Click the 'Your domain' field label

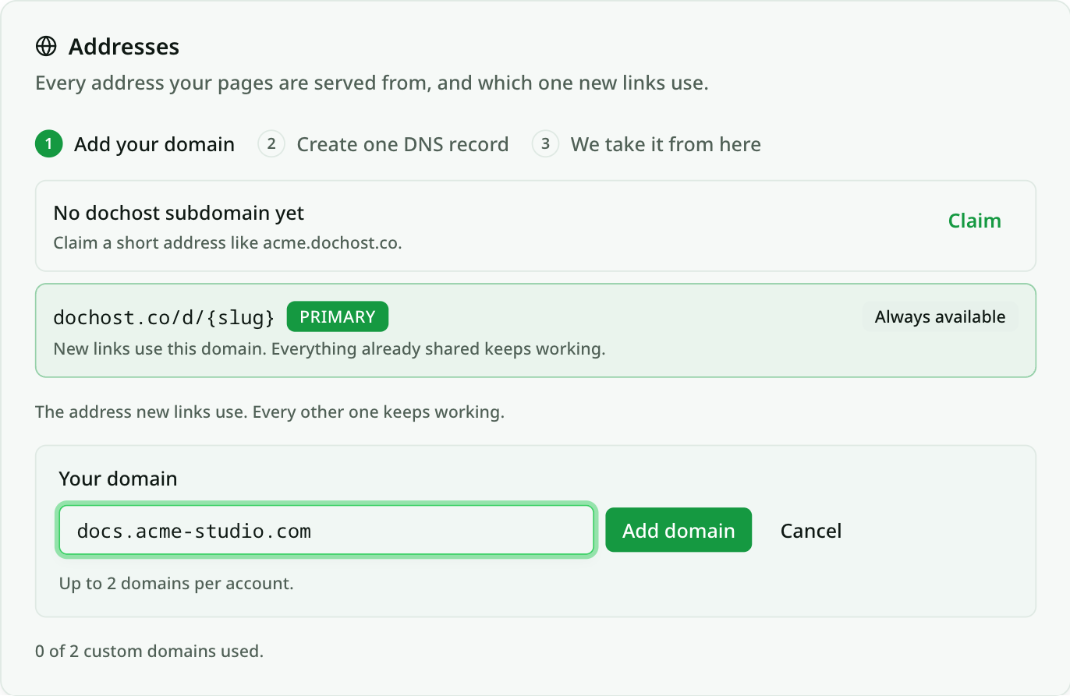click(118, 479)
